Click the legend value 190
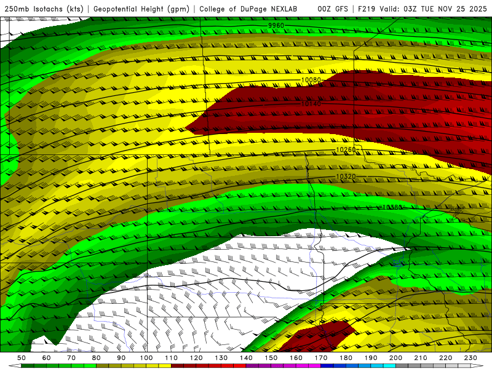Screen dimensions: 492x369 click(x=371, y=358)
